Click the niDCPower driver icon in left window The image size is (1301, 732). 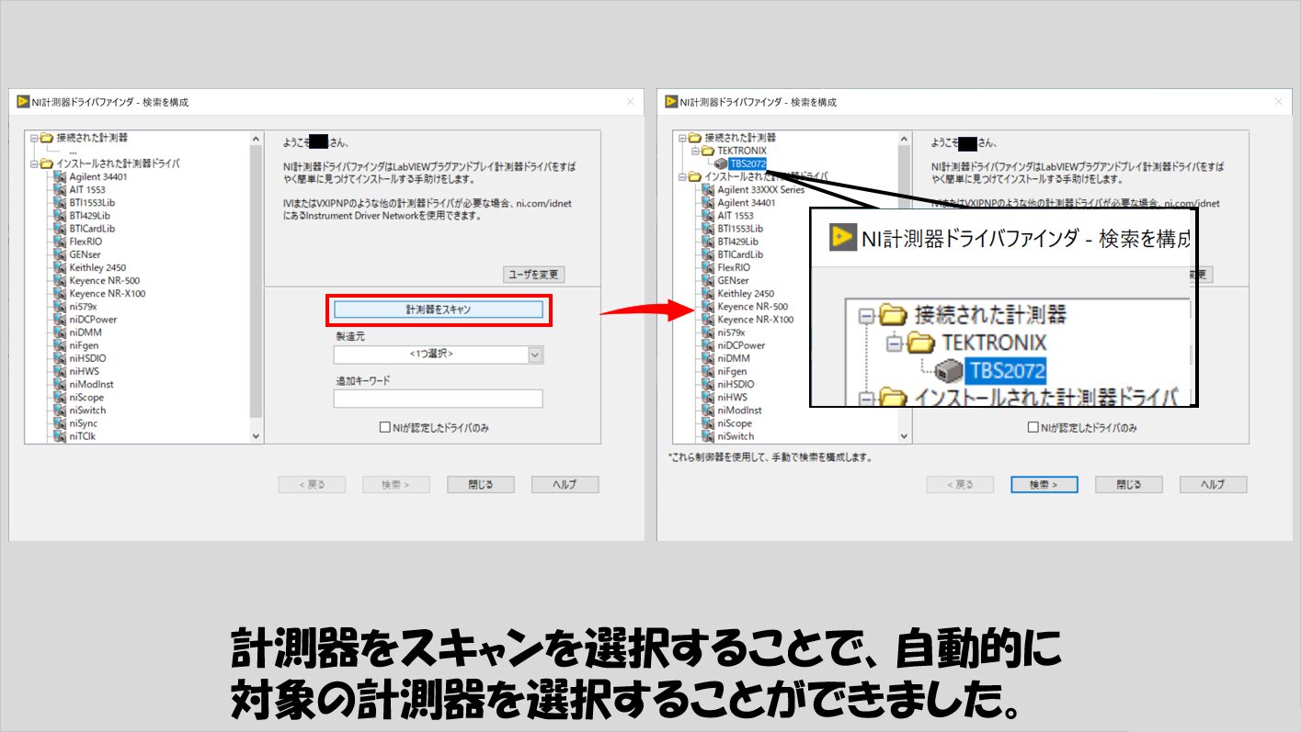59,320
